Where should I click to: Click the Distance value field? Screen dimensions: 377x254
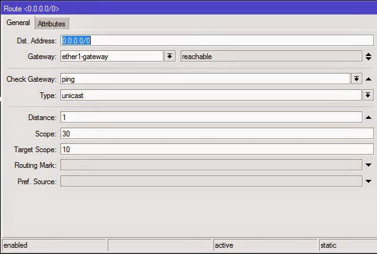click(211, 117)
